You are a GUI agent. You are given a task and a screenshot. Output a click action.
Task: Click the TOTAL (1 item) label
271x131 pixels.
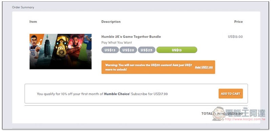[x=214, y=113]
